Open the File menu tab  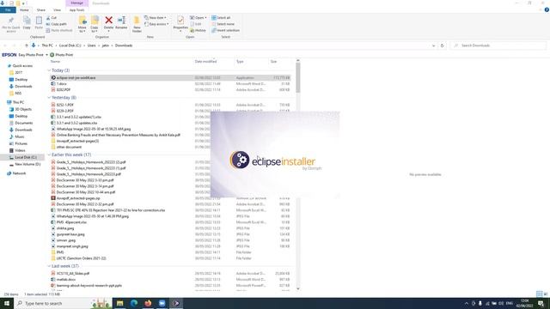coord(8,9)
